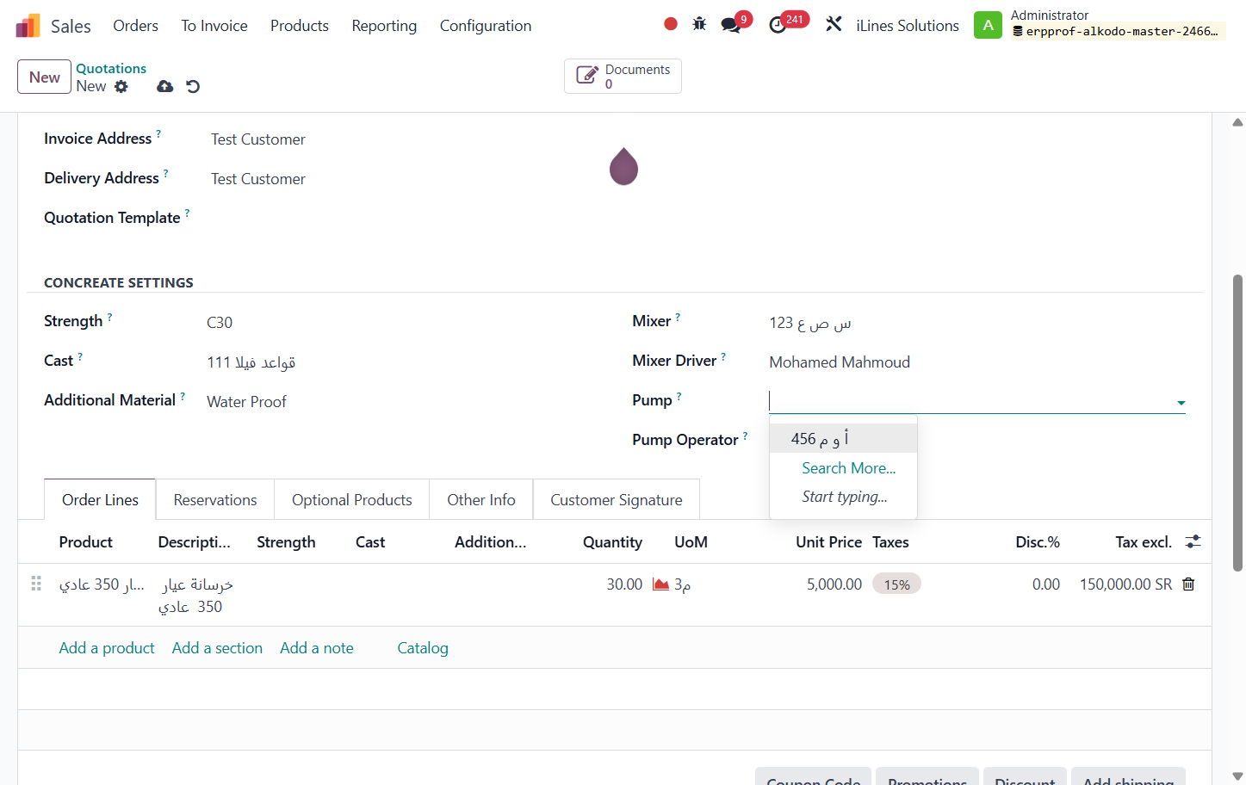
Task: Open the Orders menu
Action: pyautogui.click(x=135, y=26)
